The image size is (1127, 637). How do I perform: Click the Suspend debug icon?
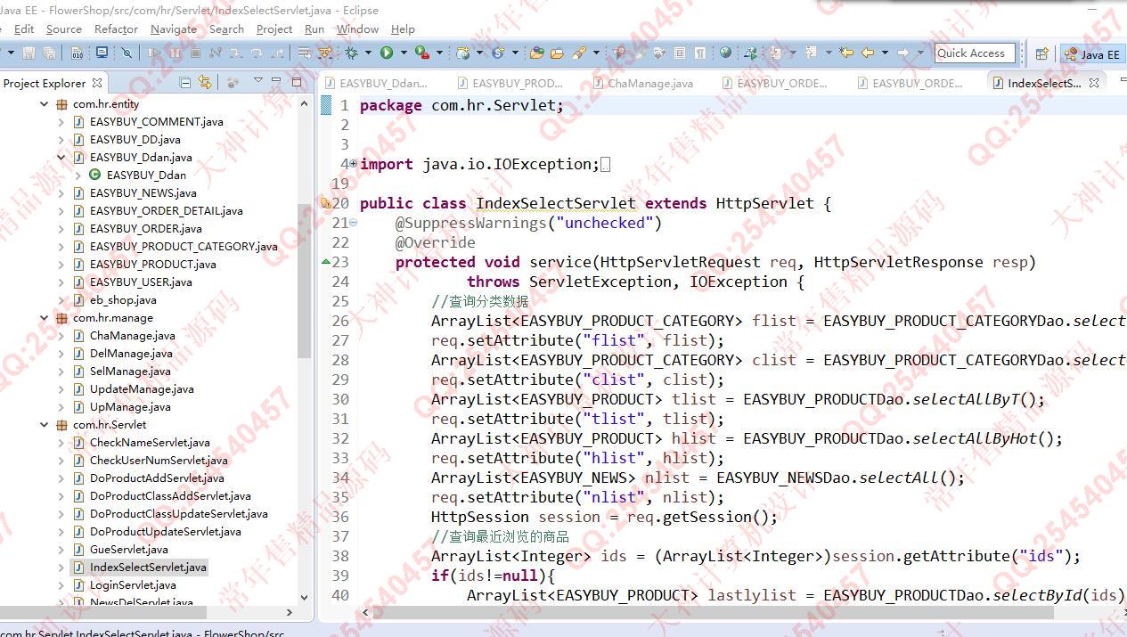point(175,53)
